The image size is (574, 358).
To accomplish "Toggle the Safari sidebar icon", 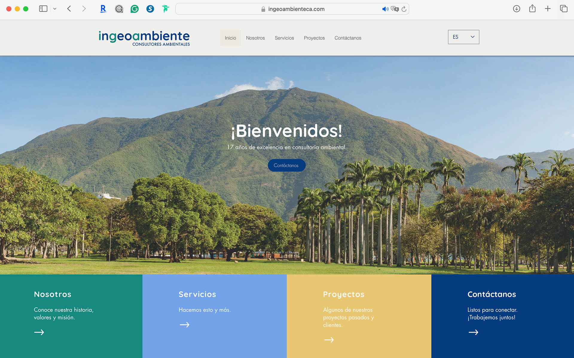I will [43, 9].
